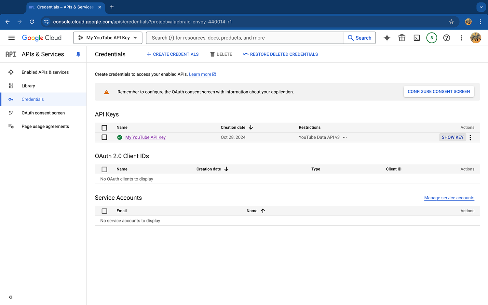
Task: Open Chrome three-dot menu
Action: point(481,22)
